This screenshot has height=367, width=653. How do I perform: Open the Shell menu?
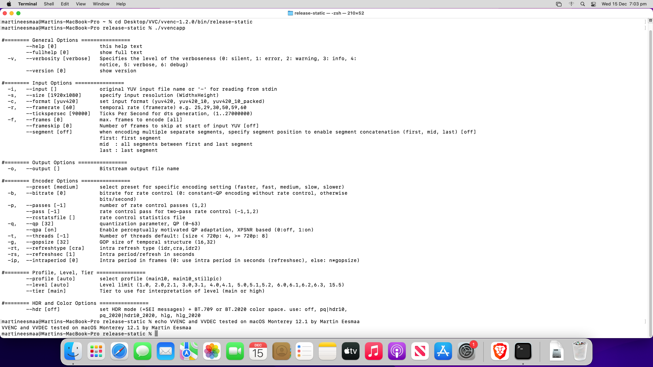click(49, 4)
